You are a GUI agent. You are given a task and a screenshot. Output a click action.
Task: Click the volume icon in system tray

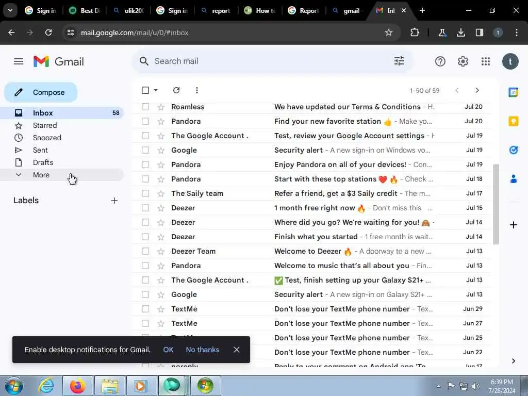(x=475, y=386)
